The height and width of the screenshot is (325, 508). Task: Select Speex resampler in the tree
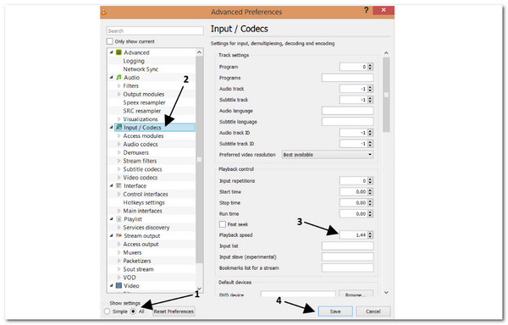[x=144, y=102]
